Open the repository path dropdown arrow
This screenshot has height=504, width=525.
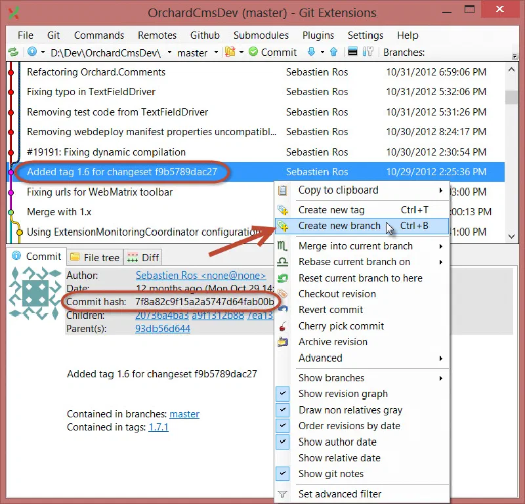169,52
